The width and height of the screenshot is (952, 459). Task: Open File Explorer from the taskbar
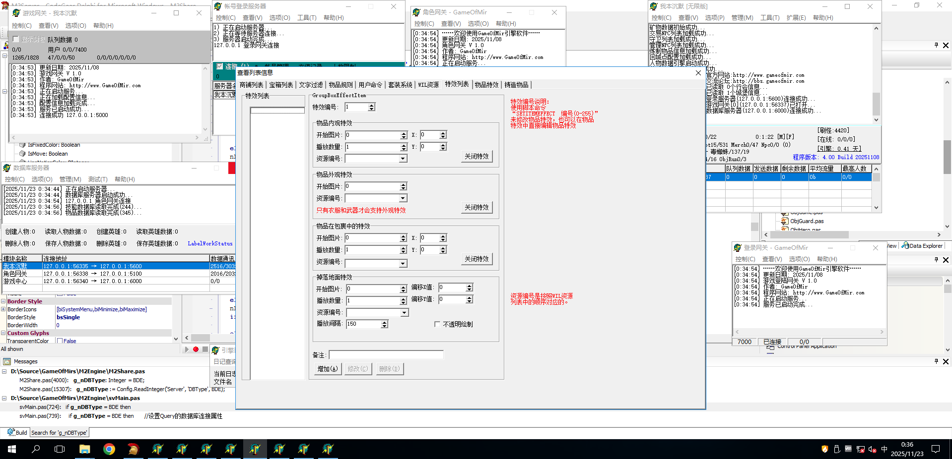(x=85, y=449)
